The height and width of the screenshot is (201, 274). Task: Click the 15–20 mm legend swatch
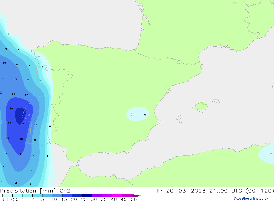click(67, 196)
